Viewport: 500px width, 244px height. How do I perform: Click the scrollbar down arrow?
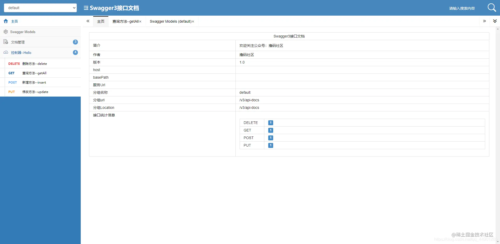click(x=498, y=242)
